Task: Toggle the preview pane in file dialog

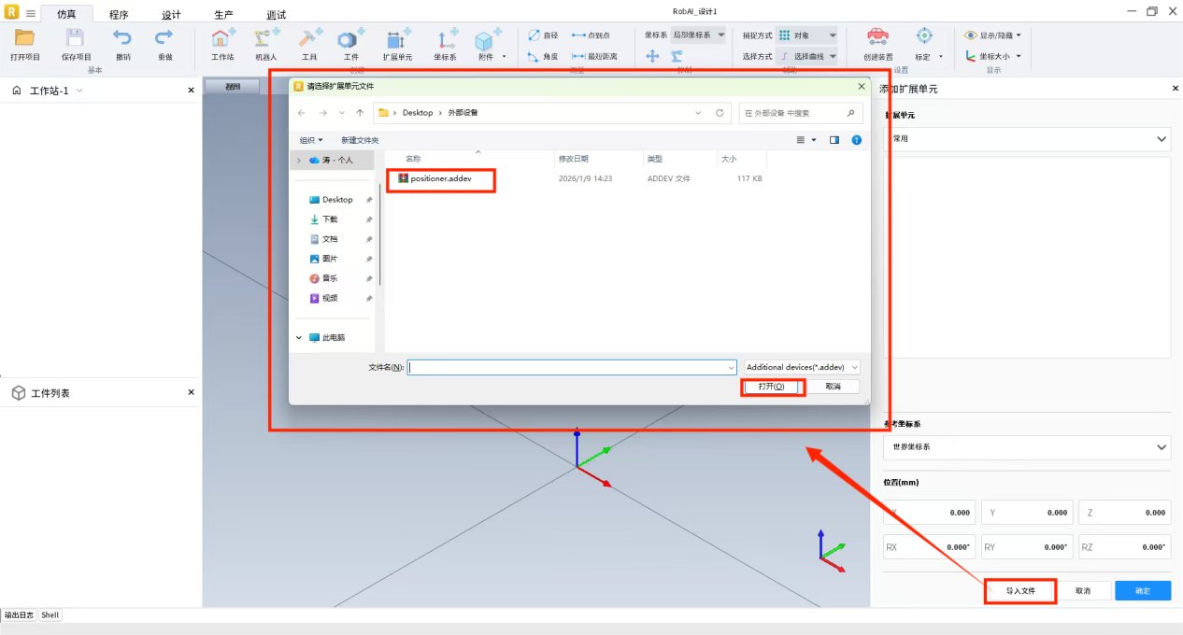Action: click(x=834, y=140)
